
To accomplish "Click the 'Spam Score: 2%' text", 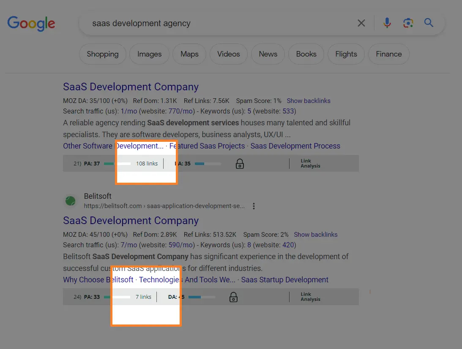I will [266, 235].
